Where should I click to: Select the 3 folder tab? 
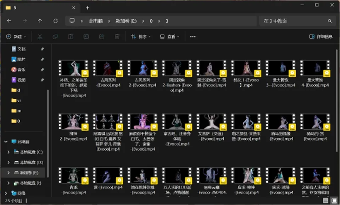pyautogui.click(x=40, y=8)
